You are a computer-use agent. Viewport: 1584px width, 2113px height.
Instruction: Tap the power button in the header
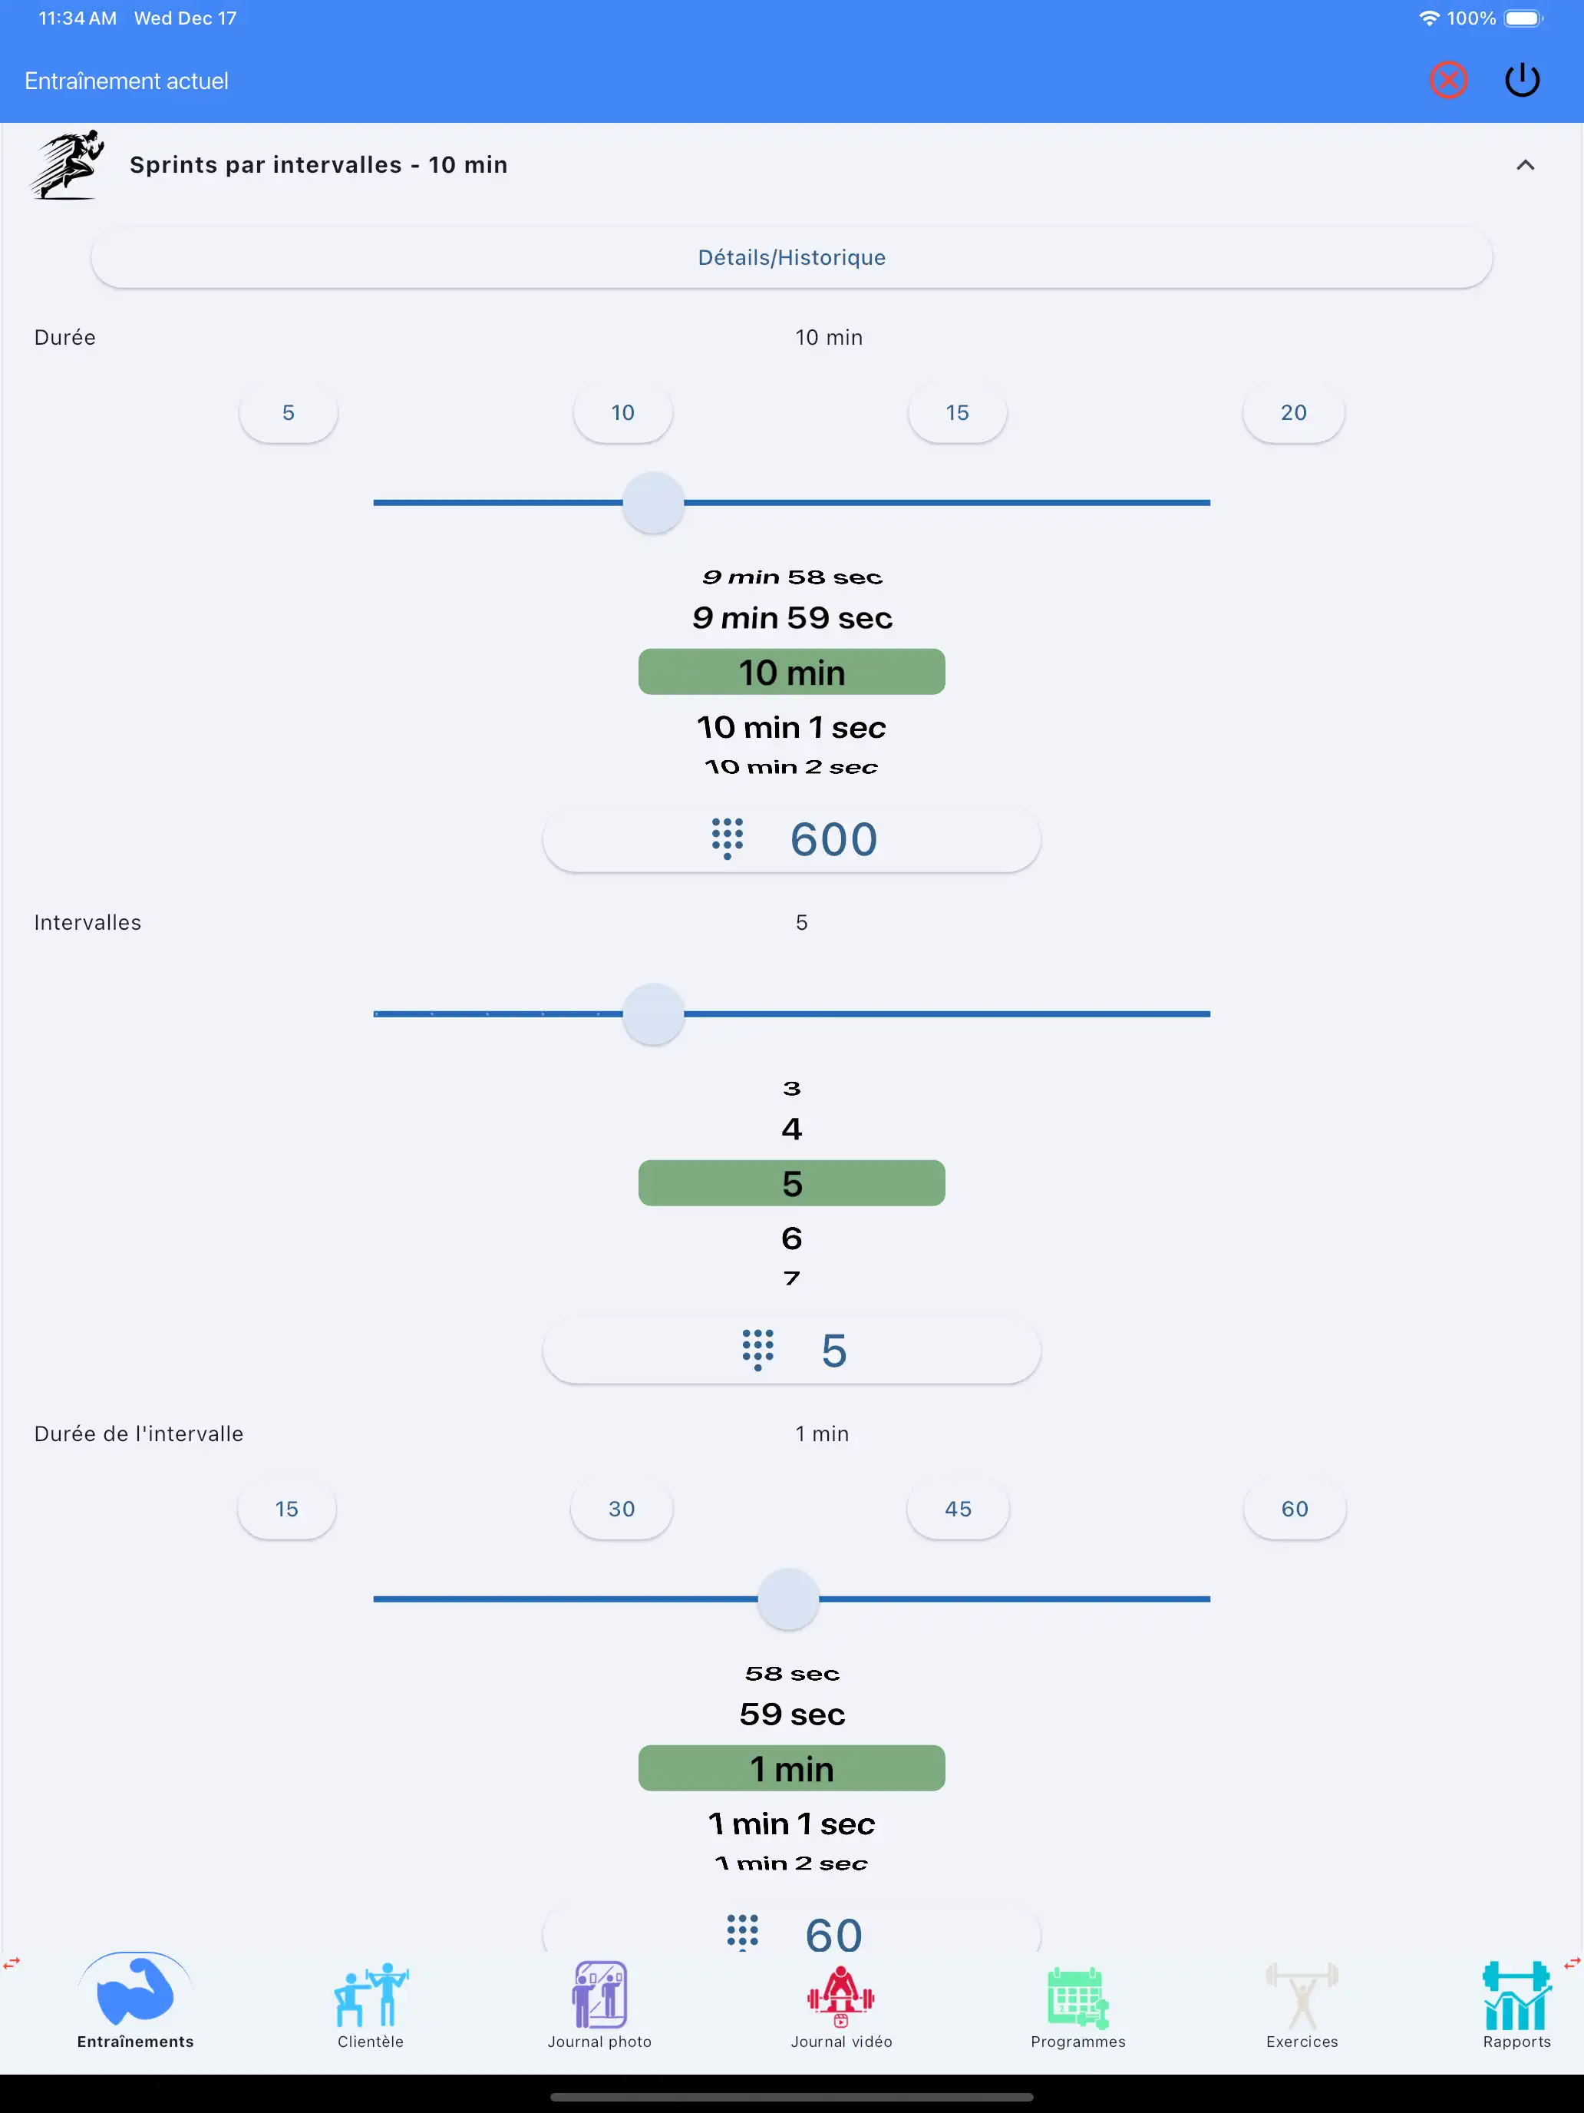[x=1523, y=81]
